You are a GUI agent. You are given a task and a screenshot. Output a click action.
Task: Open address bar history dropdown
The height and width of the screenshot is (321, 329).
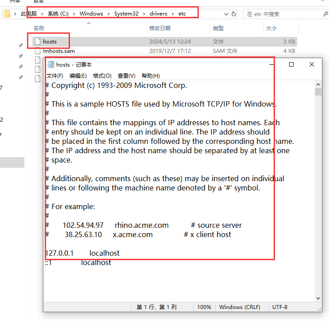(226, 14)
